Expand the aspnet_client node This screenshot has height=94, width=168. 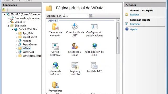point(16,37)
